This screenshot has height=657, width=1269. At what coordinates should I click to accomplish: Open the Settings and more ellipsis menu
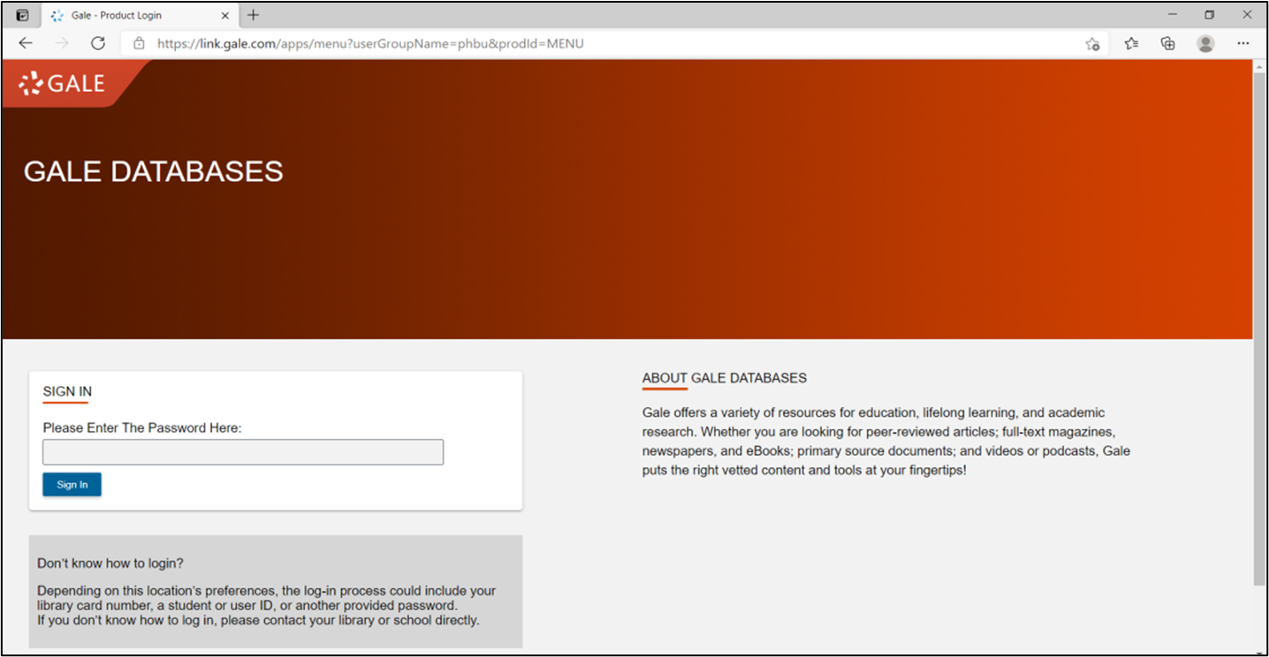pos(1243,43)
